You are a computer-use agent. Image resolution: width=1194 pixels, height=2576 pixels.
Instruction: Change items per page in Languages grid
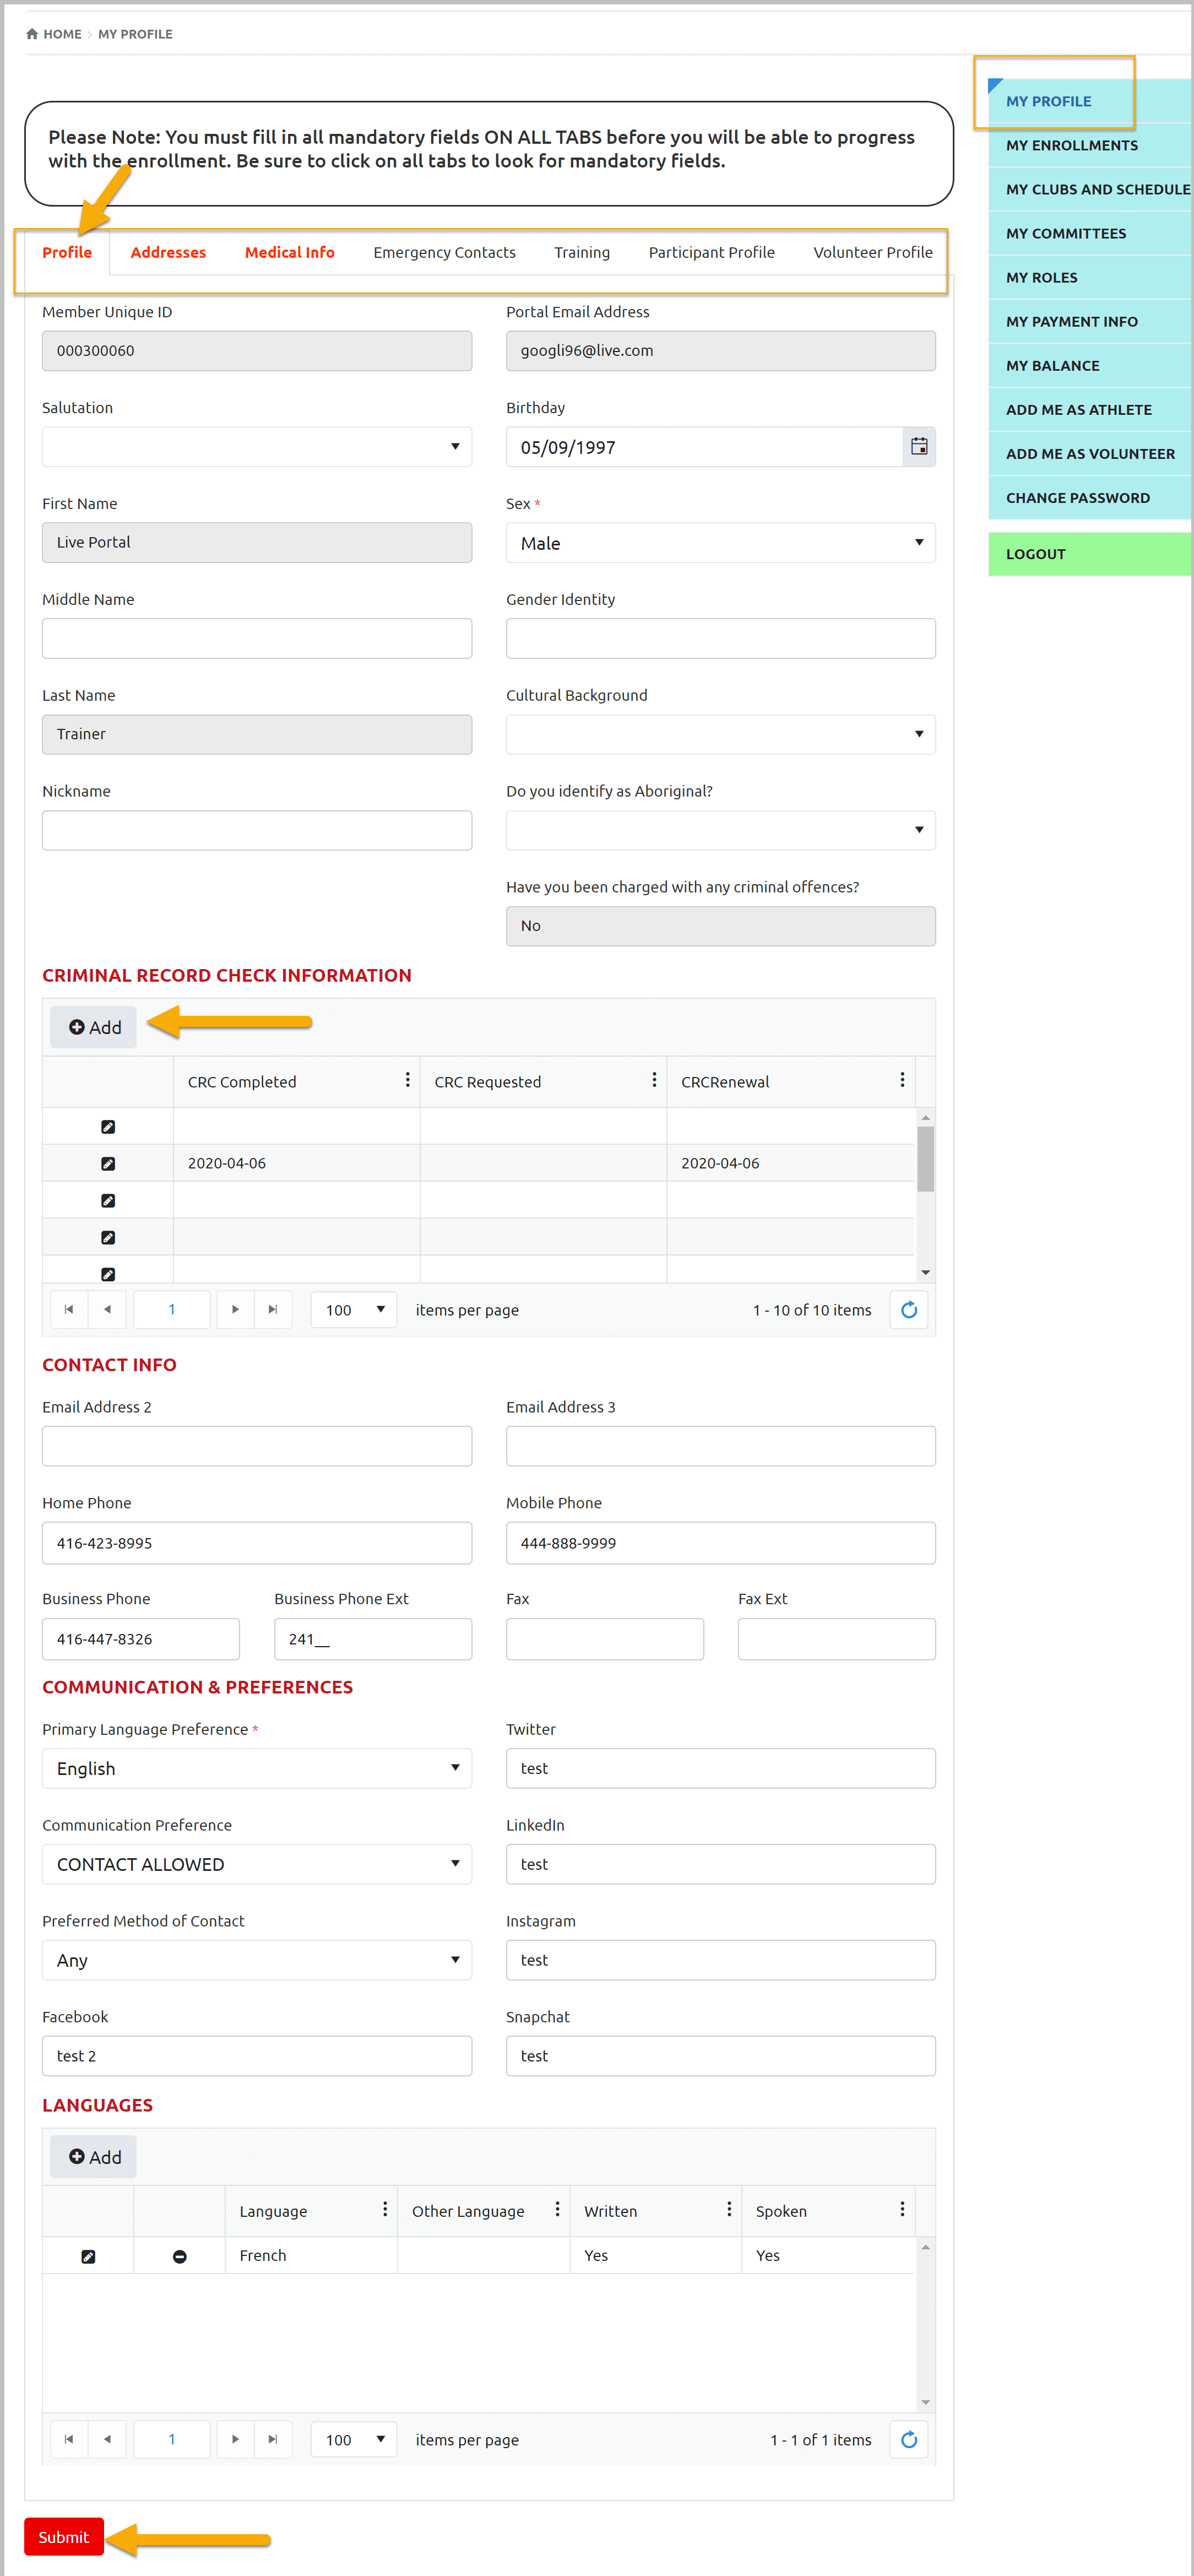click(x=354, y=2439)
